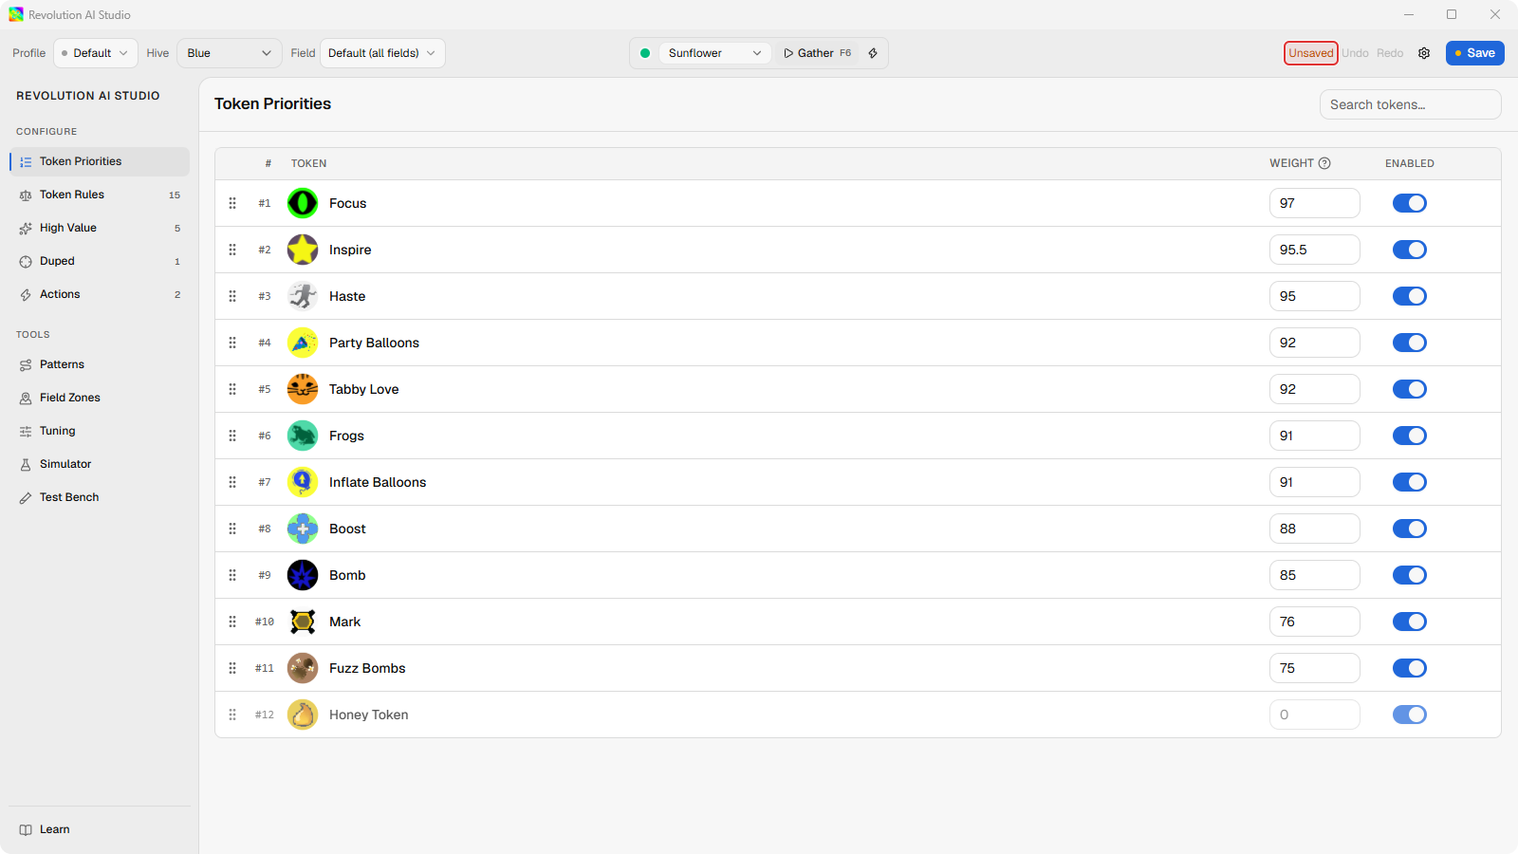Grab the drag handle for Frogs row

coord(232,436)
